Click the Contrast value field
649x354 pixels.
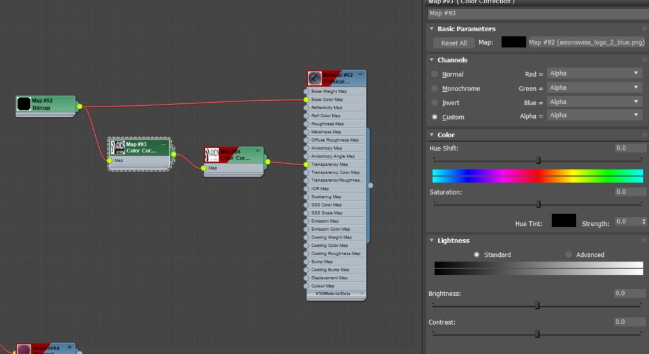point(630,321)
